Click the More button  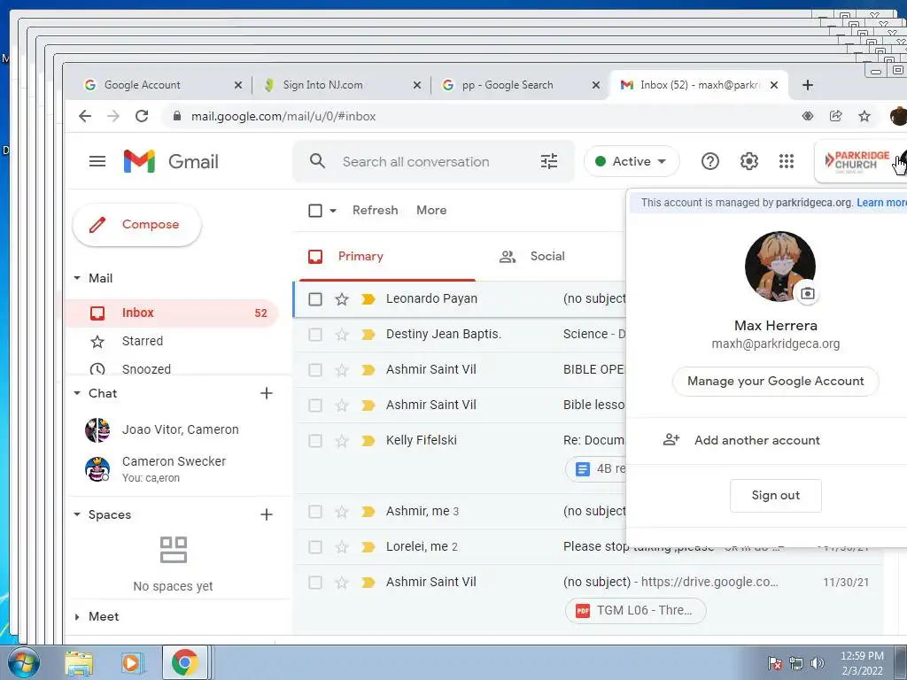point(431,211)
